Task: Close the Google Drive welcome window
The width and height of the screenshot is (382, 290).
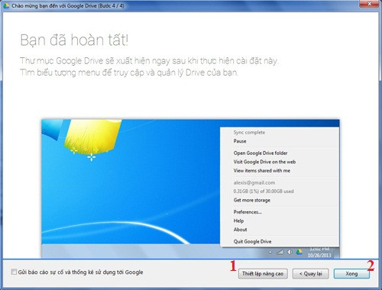Action: 369,4
